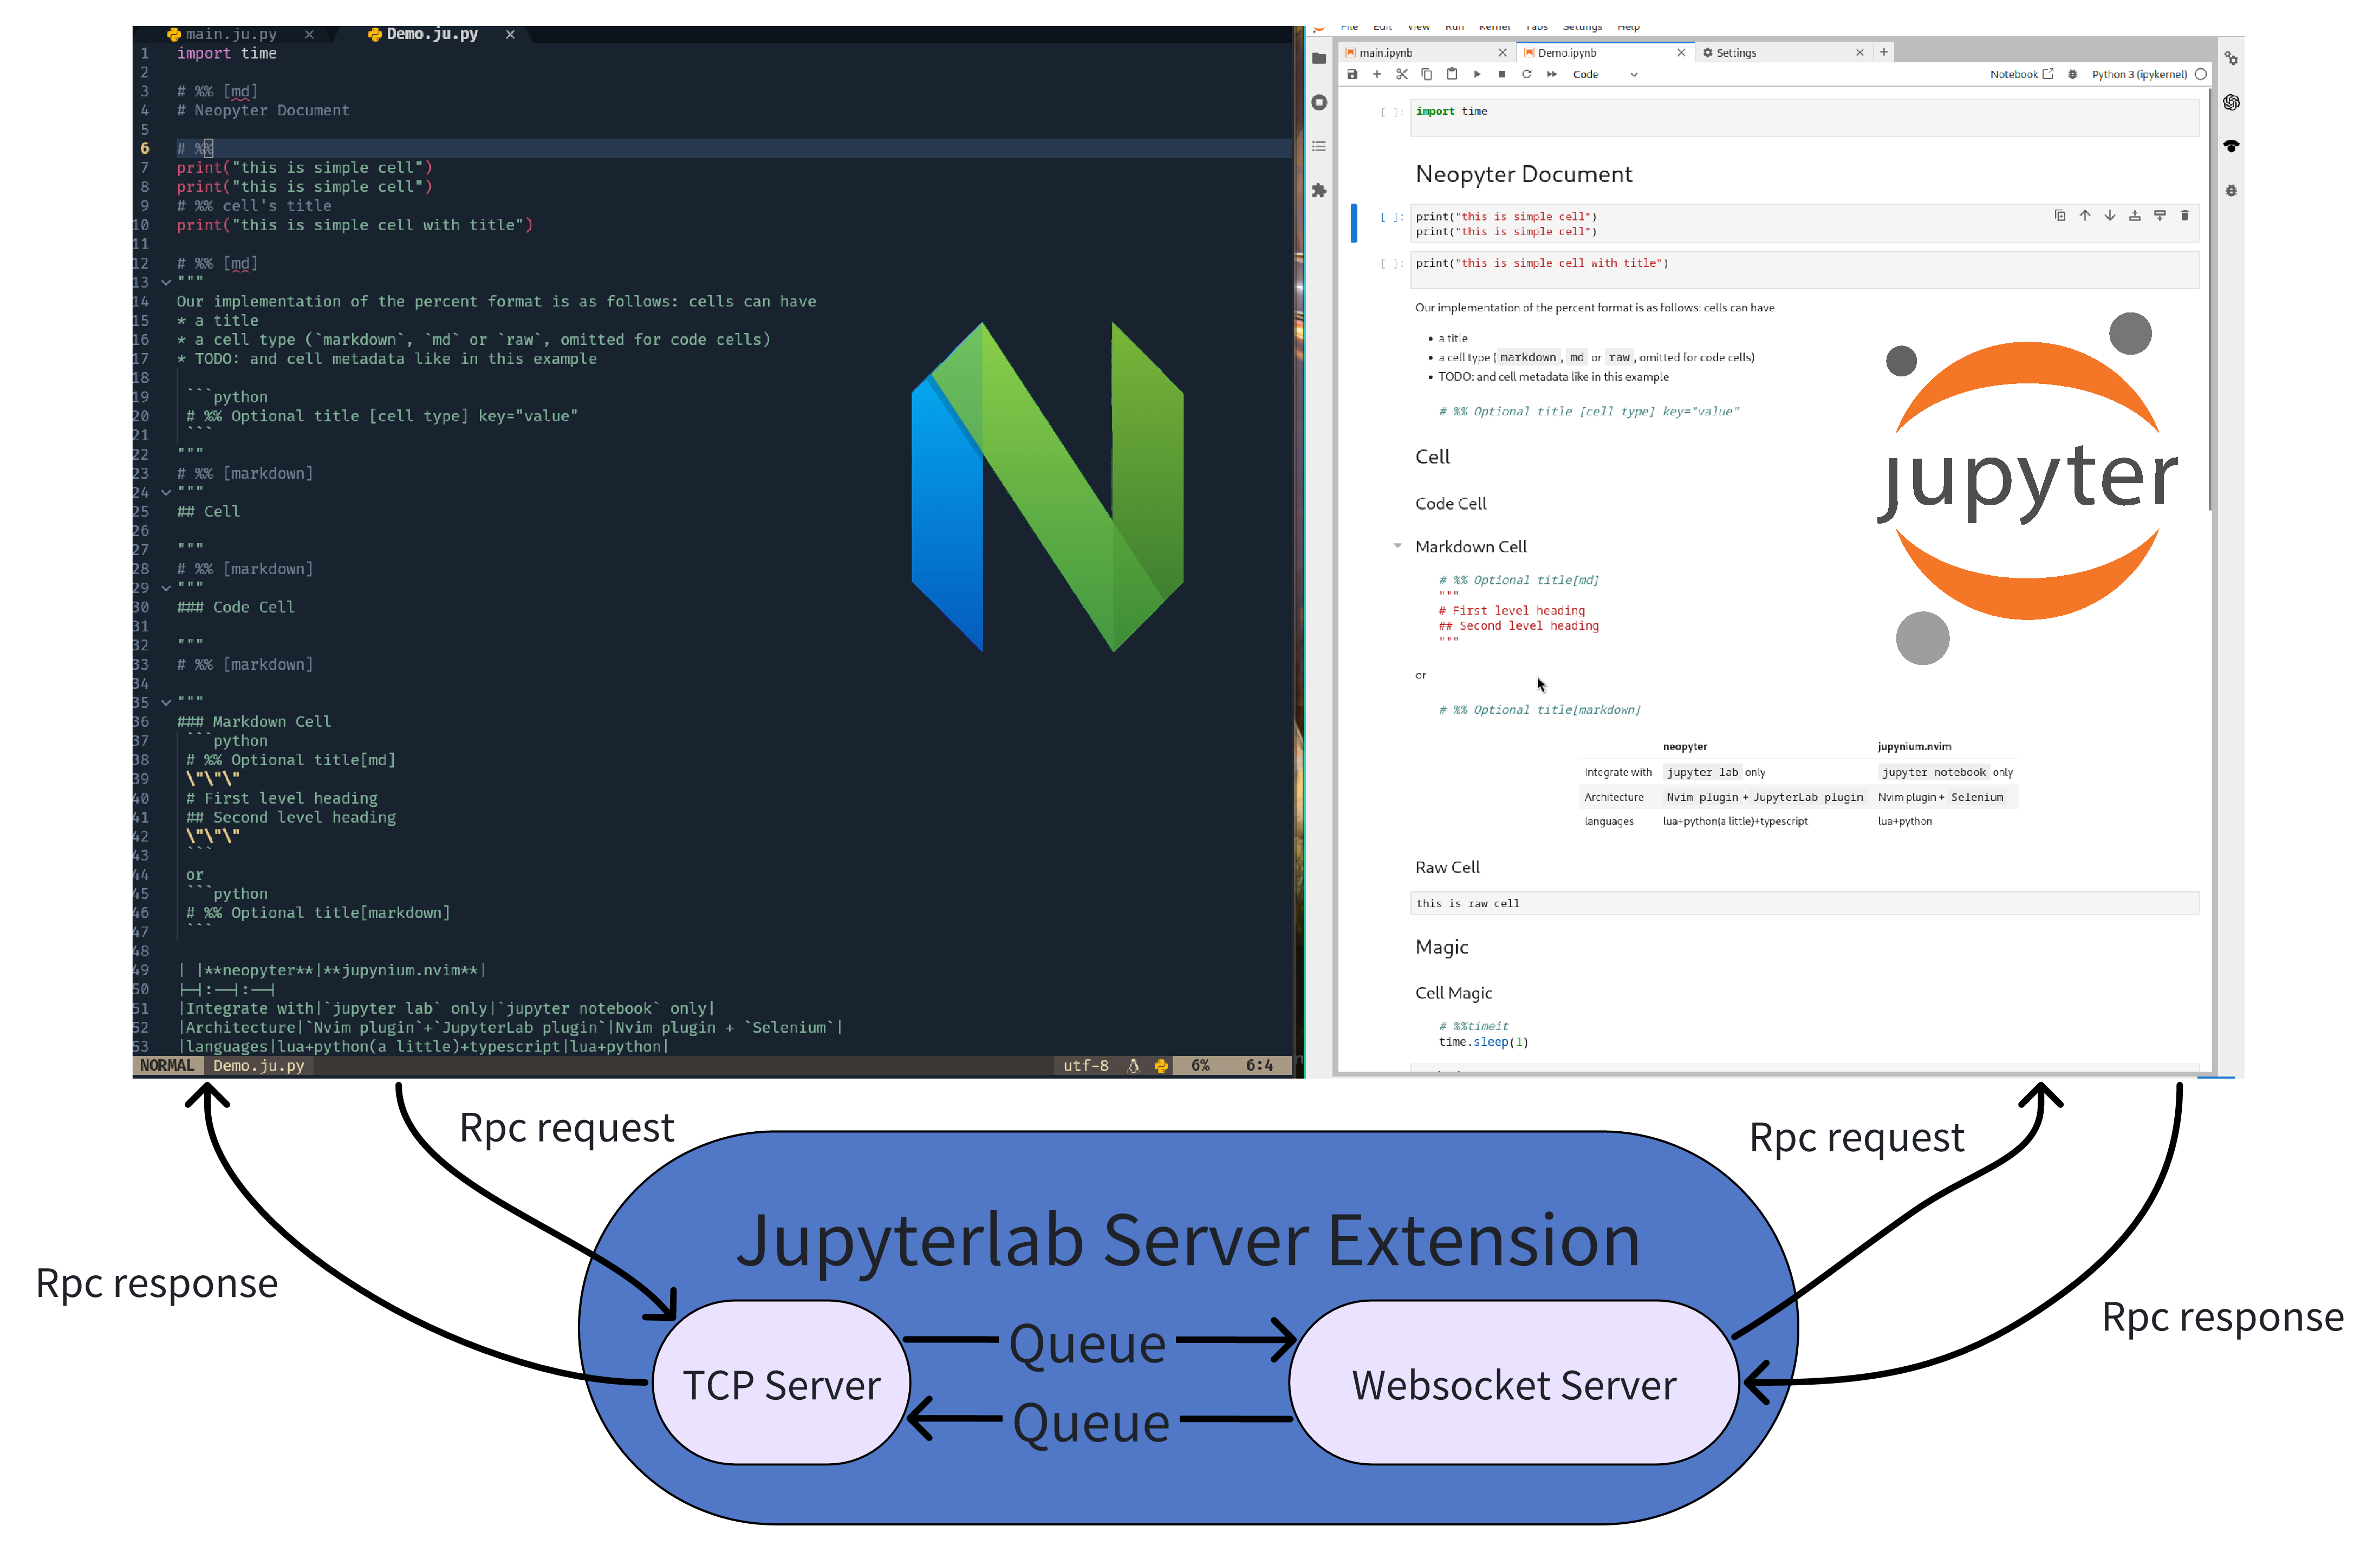Click the '6:4' cursor position in the statusline
This screenshot has height=1552, width=2380.
tap(1259, 1066)
